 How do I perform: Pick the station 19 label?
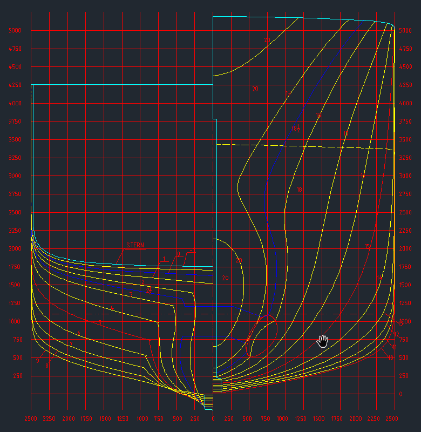[288, 93]
